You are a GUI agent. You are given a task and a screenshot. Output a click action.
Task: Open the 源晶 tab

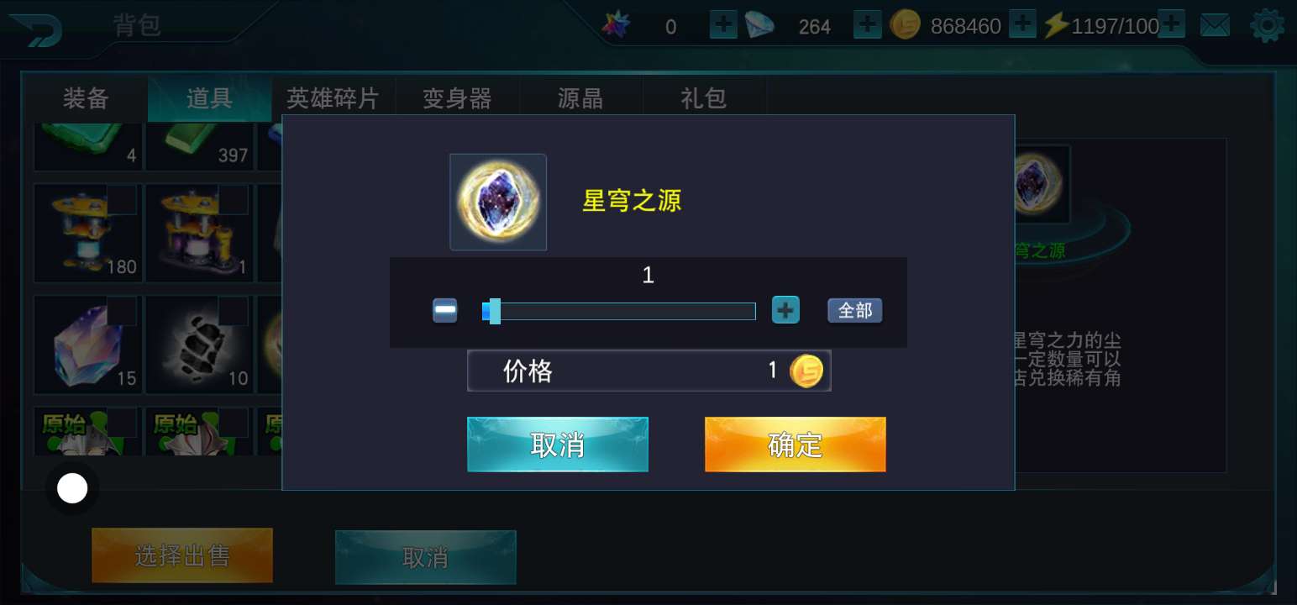580,98
